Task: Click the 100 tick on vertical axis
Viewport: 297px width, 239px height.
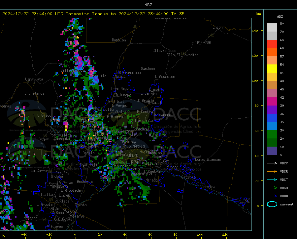Action: pos(255,81)
